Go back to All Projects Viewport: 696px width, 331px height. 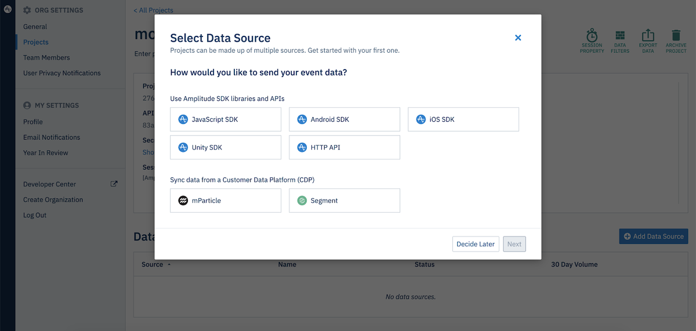[153, 10]
